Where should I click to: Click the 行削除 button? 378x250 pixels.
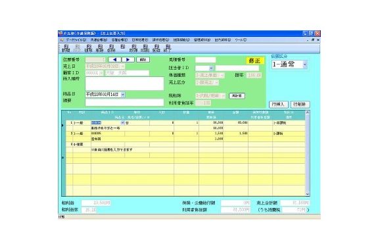[x=300, y=105]
